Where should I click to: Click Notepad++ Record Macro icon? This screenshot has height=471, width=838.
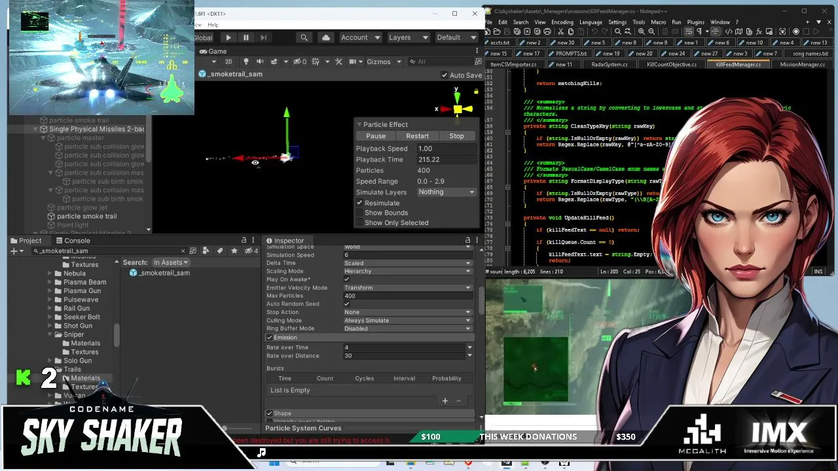(x=795, y=31)
